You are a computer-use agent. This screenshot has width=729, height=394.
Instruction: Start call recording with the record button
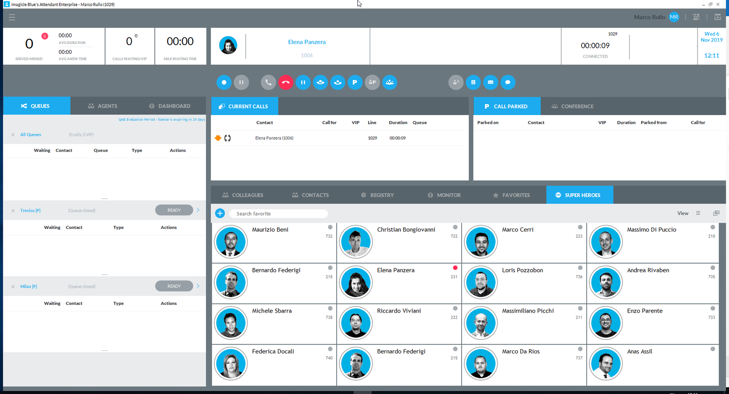point(224,82)
